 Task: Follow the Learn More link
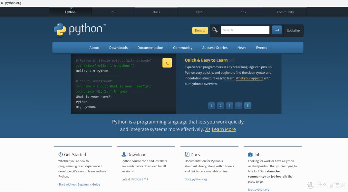[224, 129]
